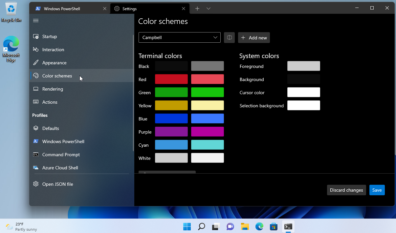Click the rename scheme icon button
This screenshot has width=396, height=233.
(230, 38)
